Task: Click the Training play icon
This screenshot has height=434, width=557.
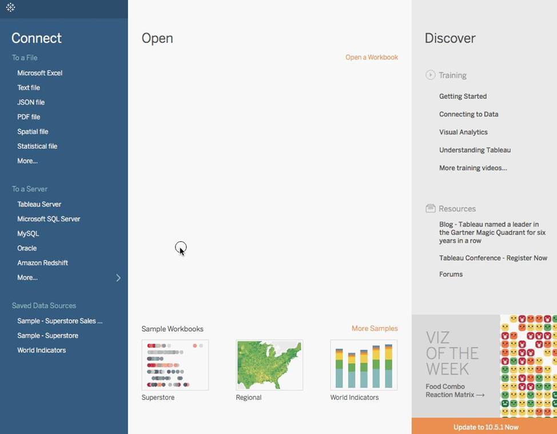Action: pyautogui.click(x=431, y=75)
